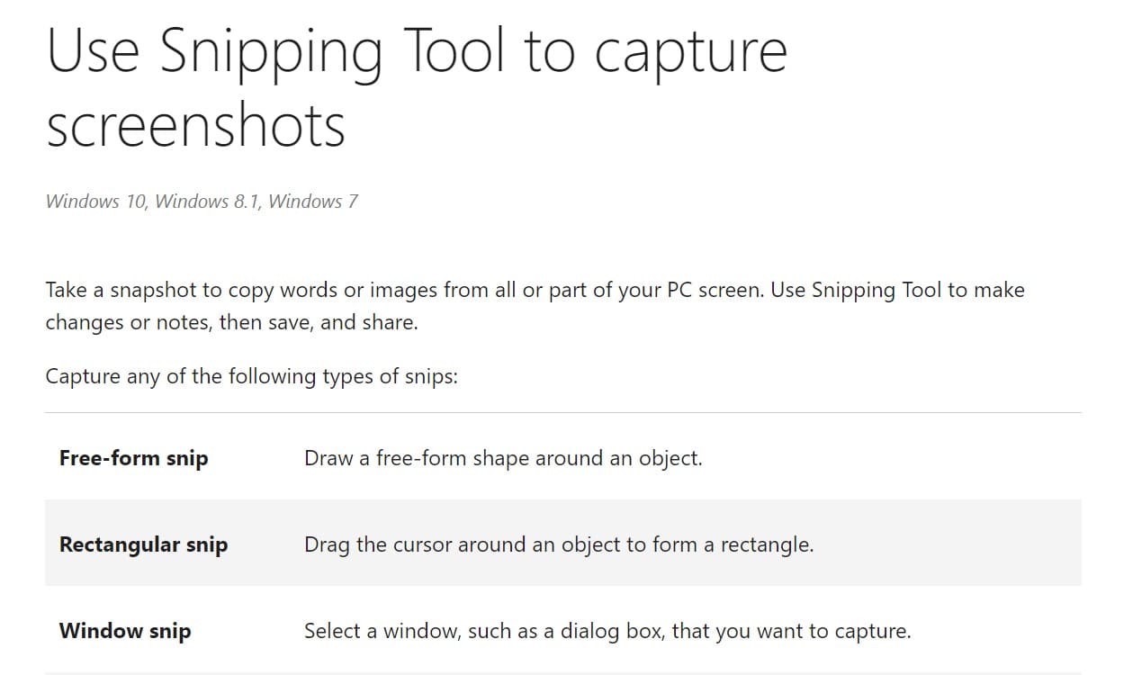Click the 'Windows 10' text in the subtitle

pyautogui.click(x=95, y=202)
